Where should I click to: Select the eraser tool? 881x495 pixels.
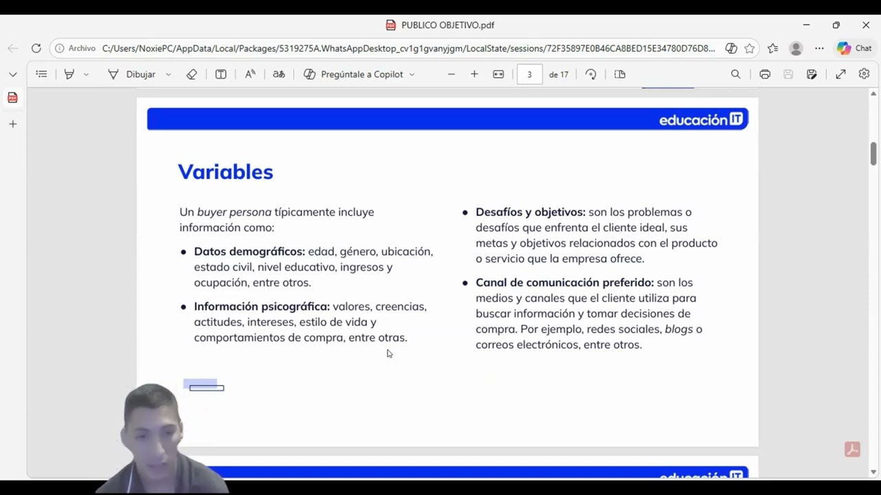click(x=192, y=74)
